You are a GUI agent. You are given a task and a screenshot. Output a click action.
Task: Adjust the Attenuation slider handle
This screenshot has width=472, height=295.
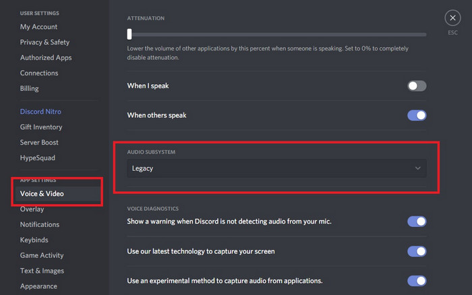(129, 34)
